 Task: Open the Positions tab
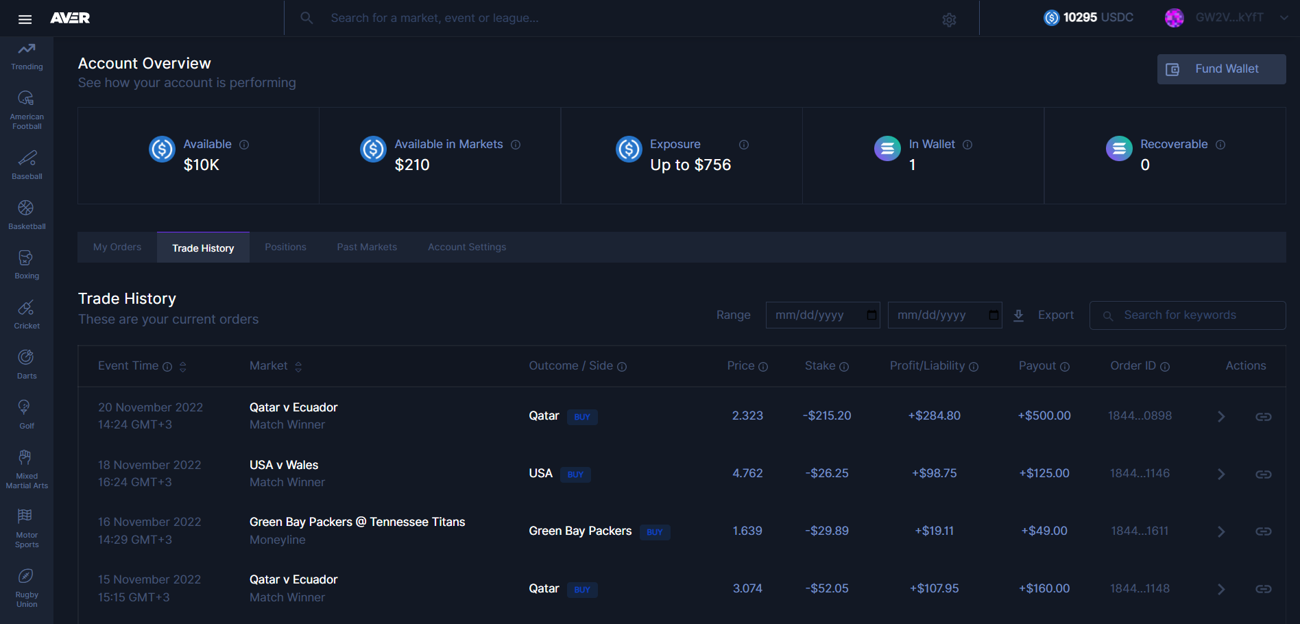pyautogui.click(x=285, y=248)
